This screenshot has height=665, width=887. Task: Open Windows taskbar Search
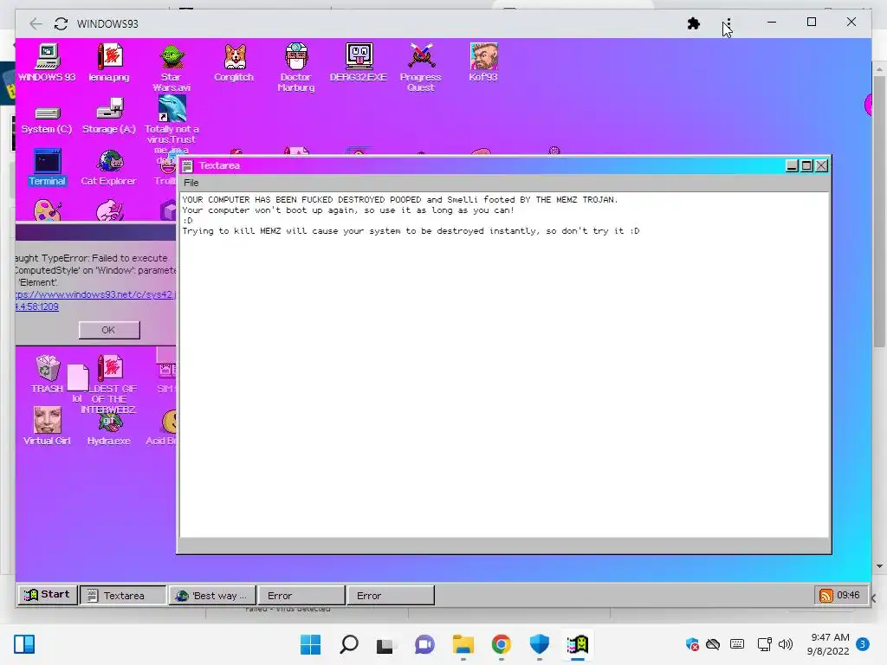coord(348,644)
